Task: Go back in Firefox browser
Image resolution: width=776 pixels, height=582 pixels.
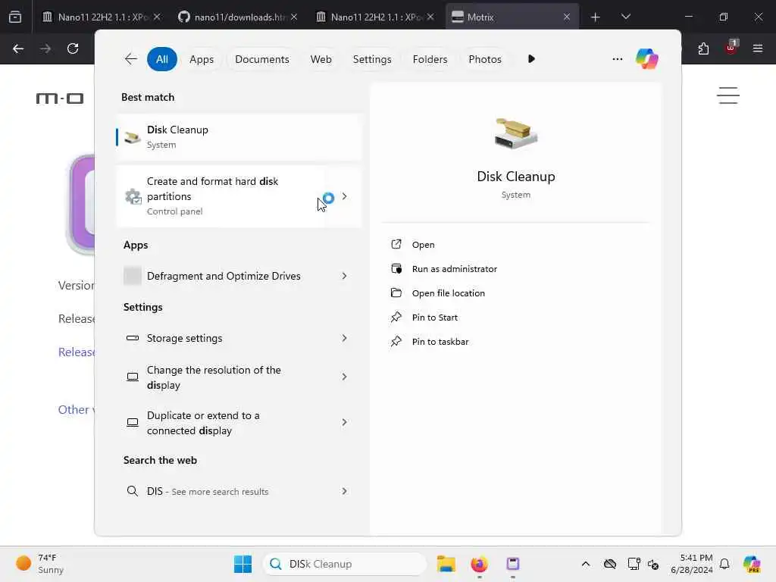Action: 18,48
